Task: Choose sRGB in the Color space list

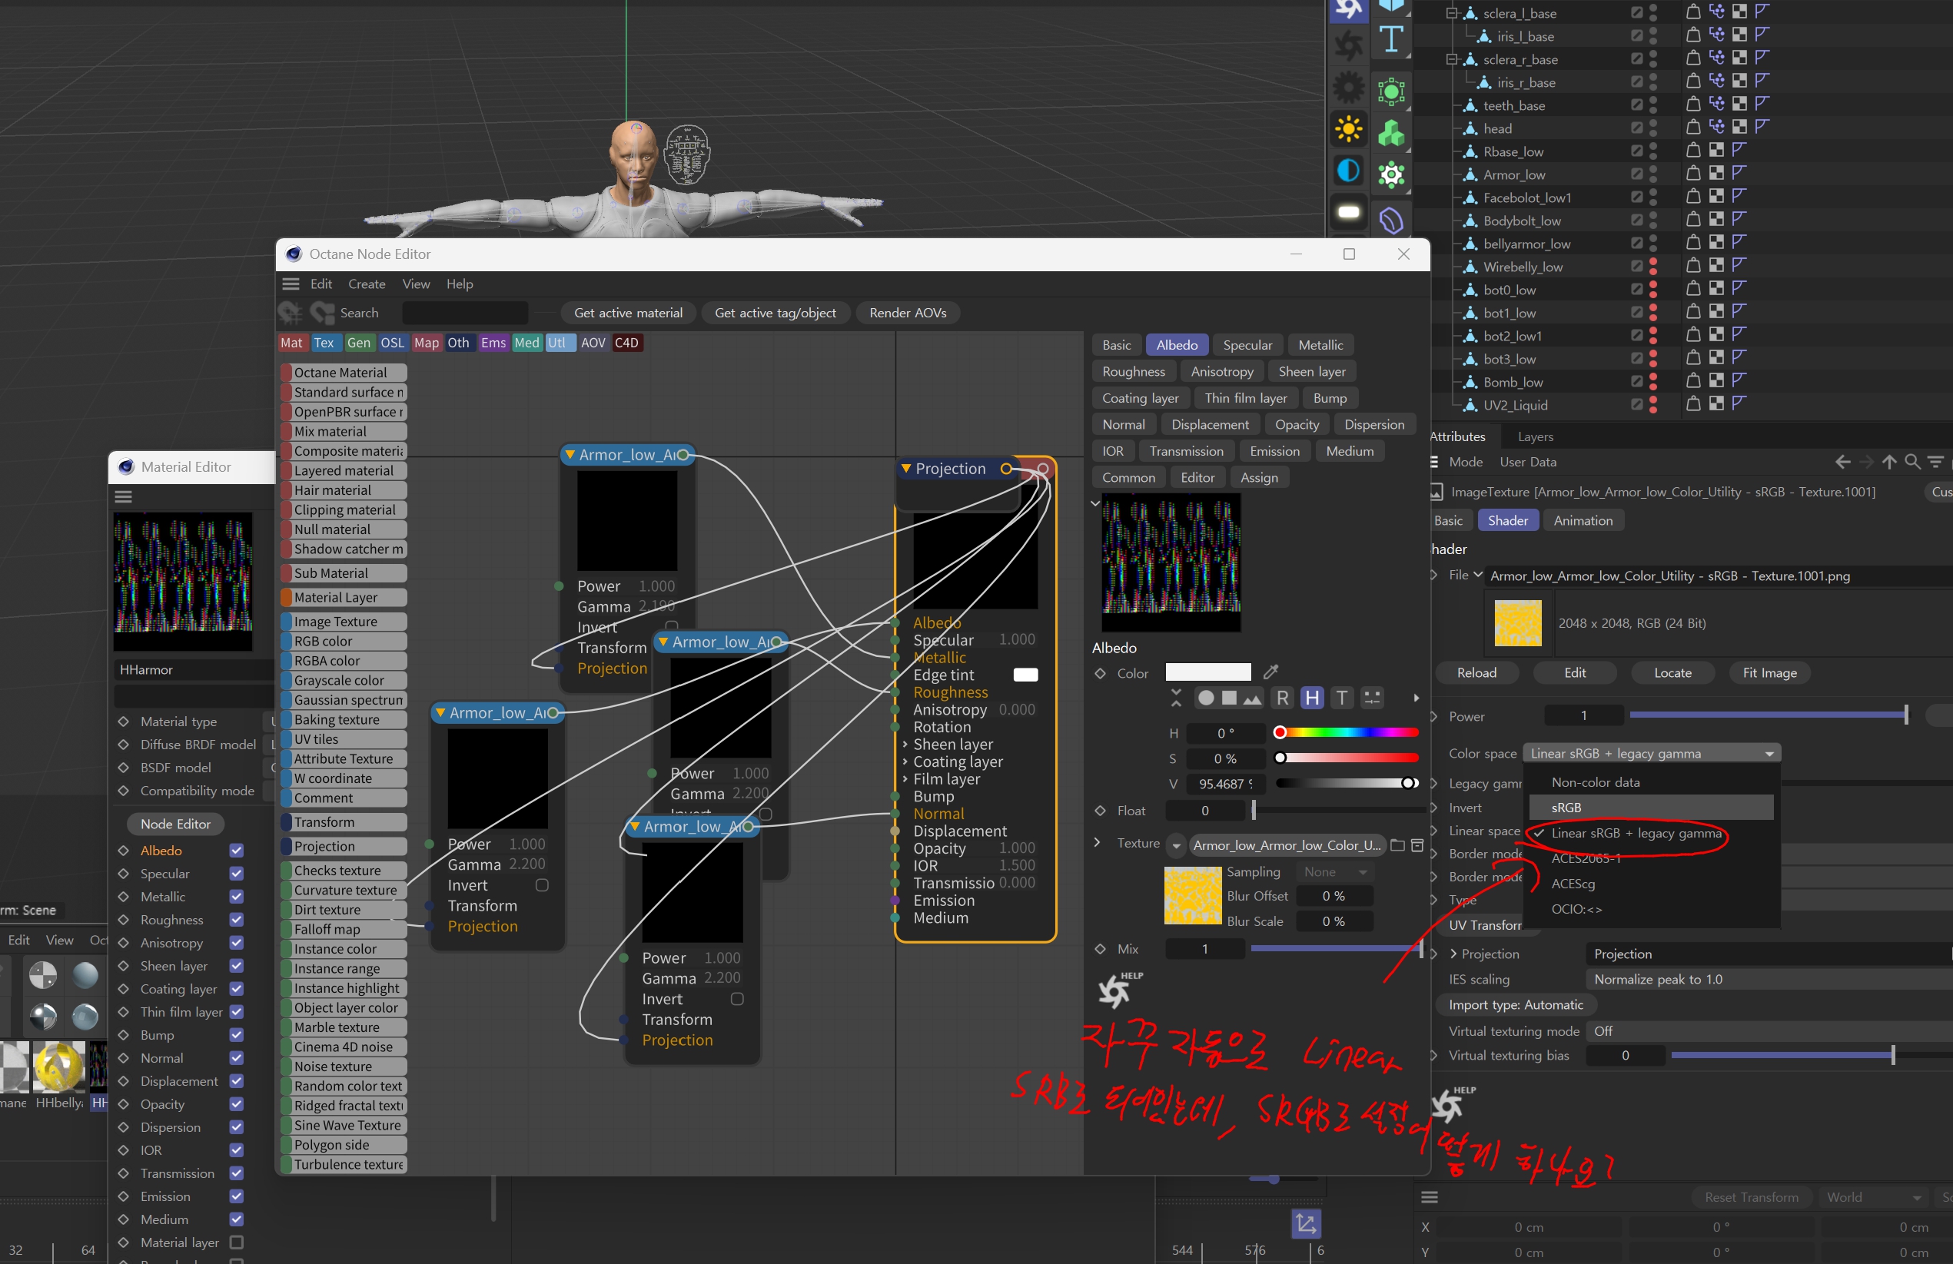Action: pyautogui.click(x=1566, y=807)
